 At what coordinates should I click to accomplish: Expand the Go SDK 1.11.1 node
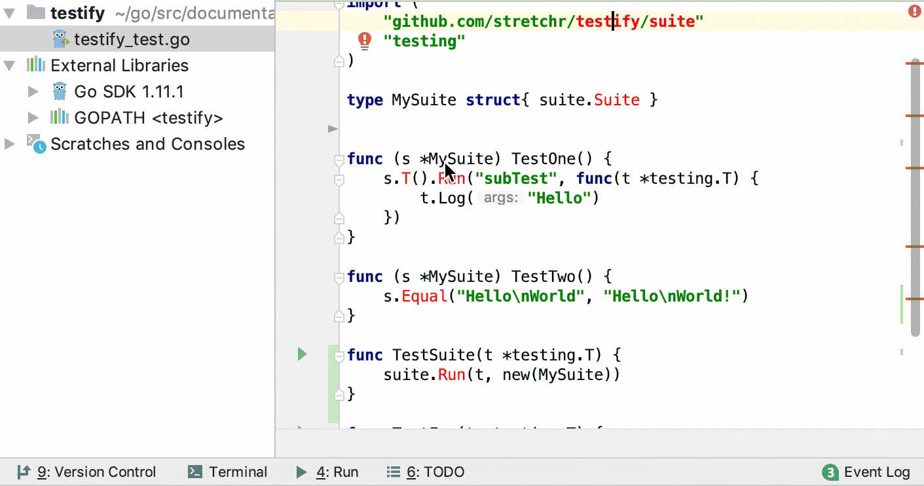tap(34, 91)
